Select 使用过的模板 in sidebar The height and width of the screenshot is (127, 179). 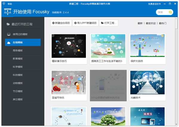(23, 34)
